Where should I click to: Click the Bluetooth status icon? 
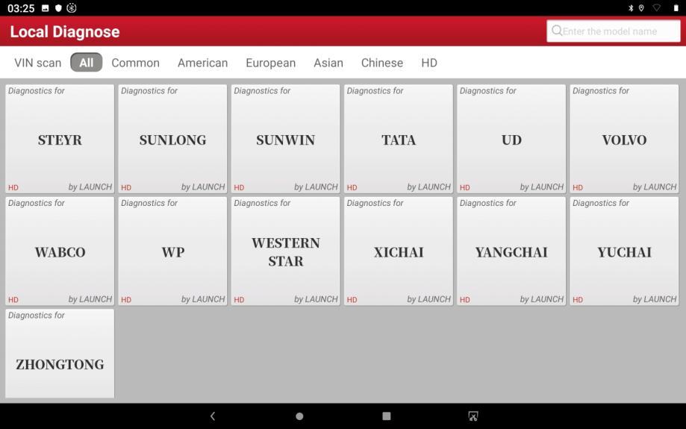coord(631,8)
